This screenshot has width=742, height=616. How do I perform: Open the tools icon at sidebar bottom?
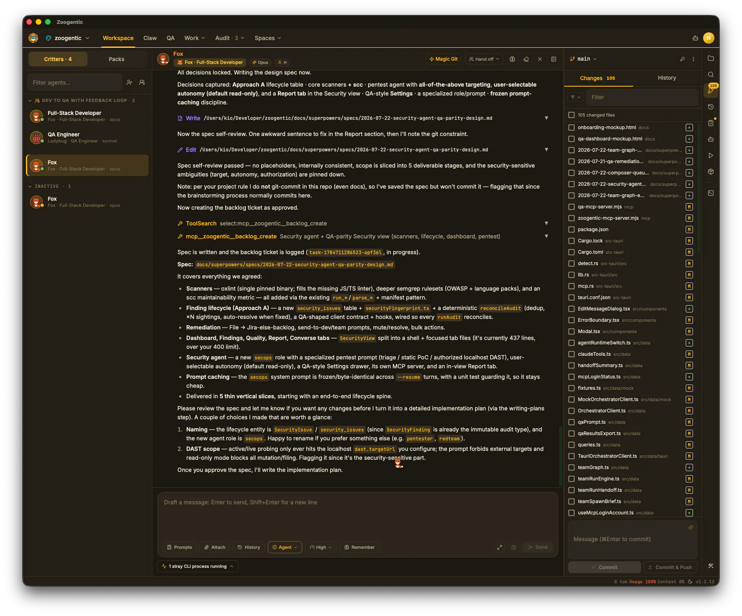pos(711,566)
